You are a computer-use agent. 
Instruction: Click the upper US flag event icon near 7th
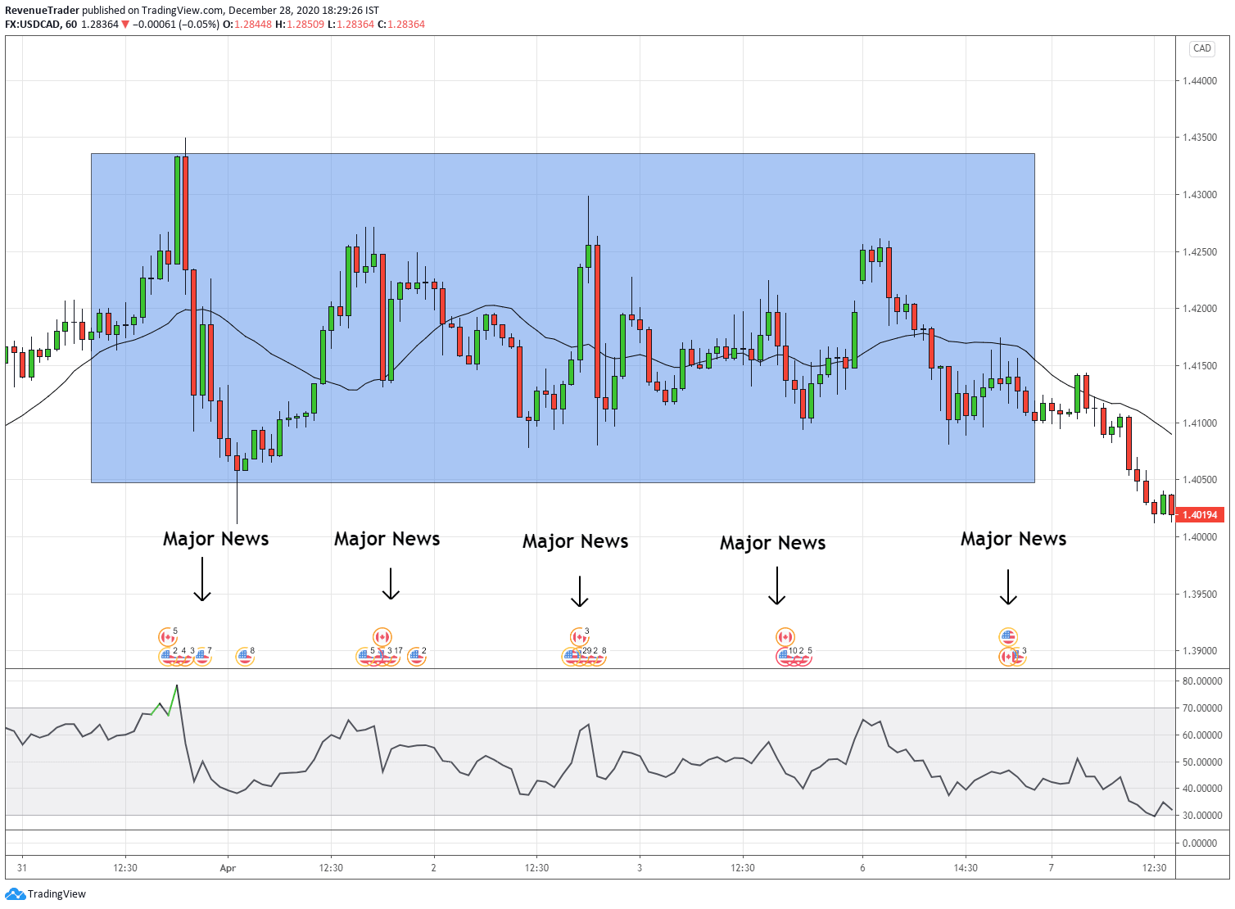point(1008,636)
